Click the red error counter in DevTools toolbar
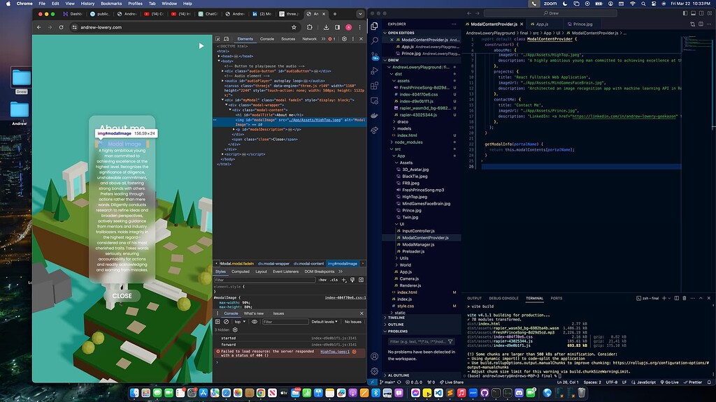The image size is (716, 402). (331, 40)
